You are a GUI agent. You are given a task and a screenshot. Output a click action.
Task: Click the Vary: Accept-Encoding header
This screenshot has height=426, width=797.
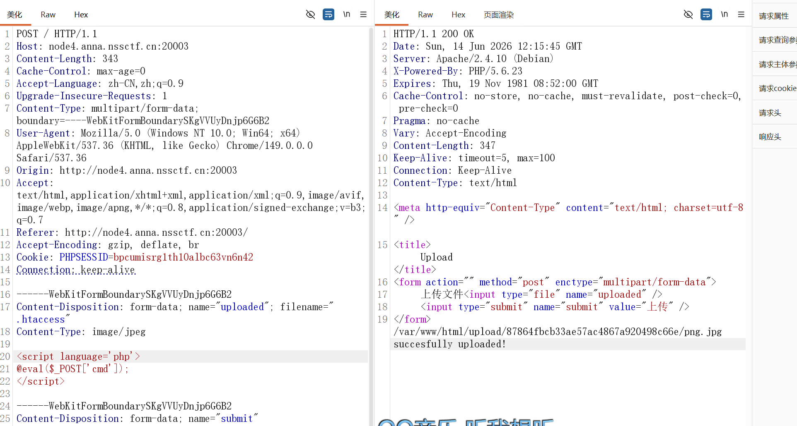pos(450,133)
